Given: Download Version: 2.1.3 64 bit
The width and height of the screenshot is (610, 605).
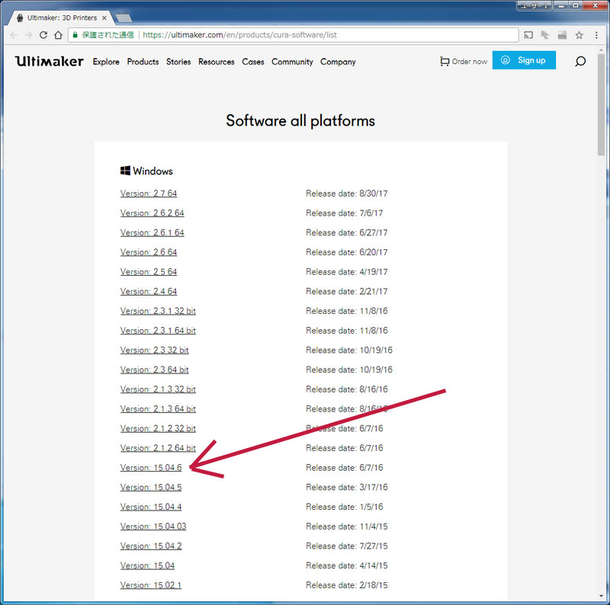Looking at the screenshot, I should click(x=158, y=409).
